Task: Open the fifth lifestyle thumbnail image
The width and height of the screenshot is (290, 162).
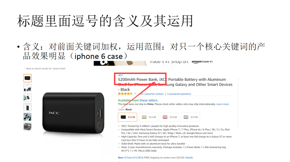Action: (27, 117)
